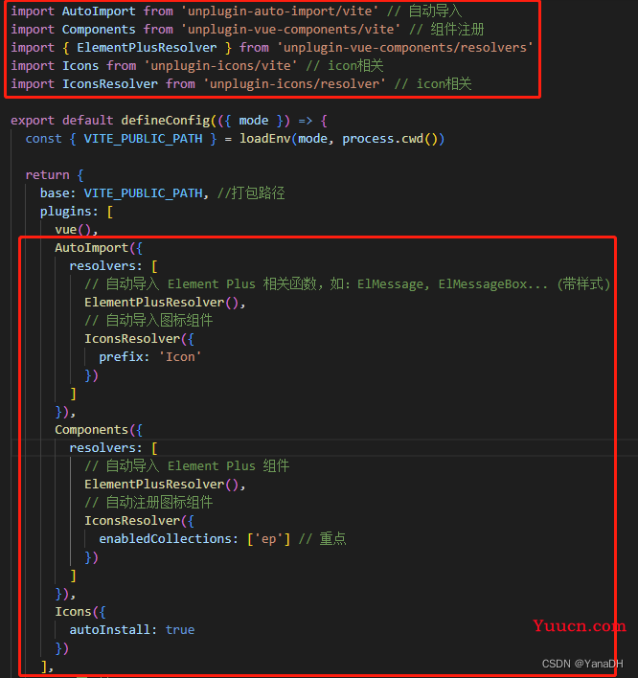The width and height of the screenshot is (638, 678).
Task: Click the loadEnv function call
Action: (264, 138)
